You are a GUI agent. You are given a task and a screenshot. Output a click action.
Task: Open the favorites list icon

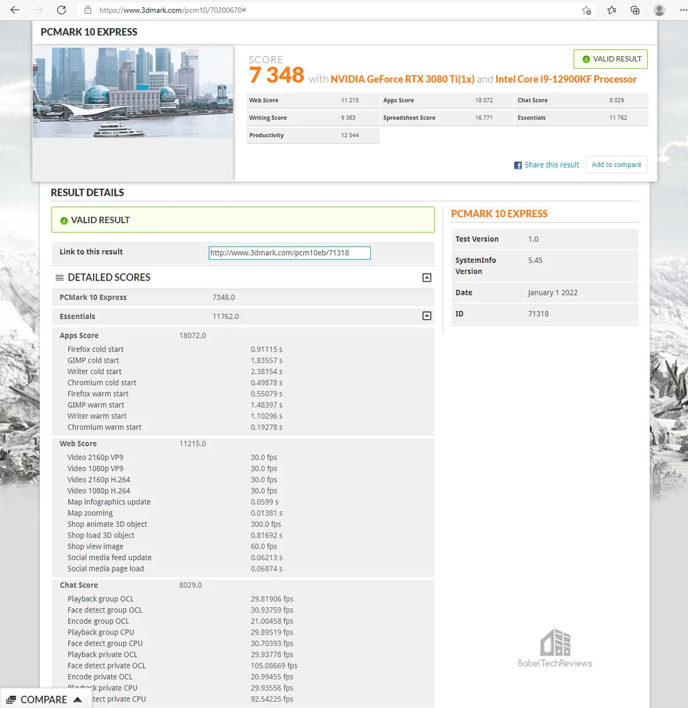[x=612, y=10]
